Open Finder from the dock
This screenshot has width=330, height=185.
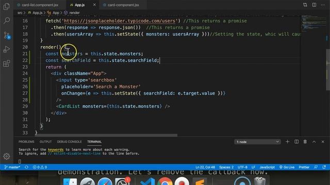(70, 181)
